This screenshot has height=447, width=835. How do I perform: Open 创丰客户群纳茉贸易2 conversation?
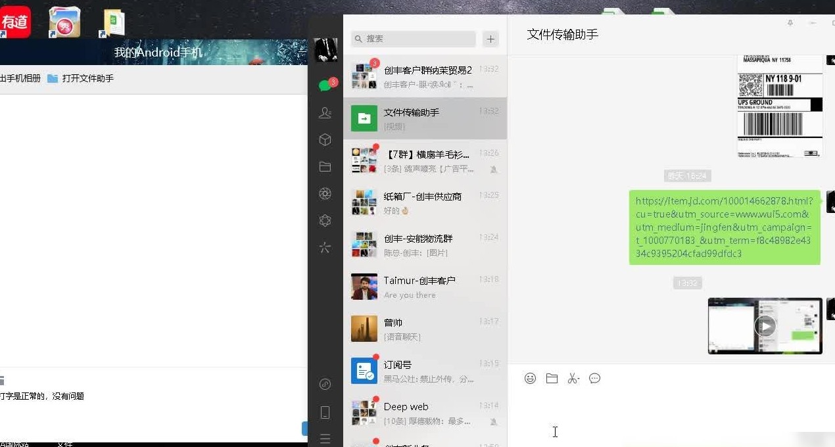click(x=425, y=76)
